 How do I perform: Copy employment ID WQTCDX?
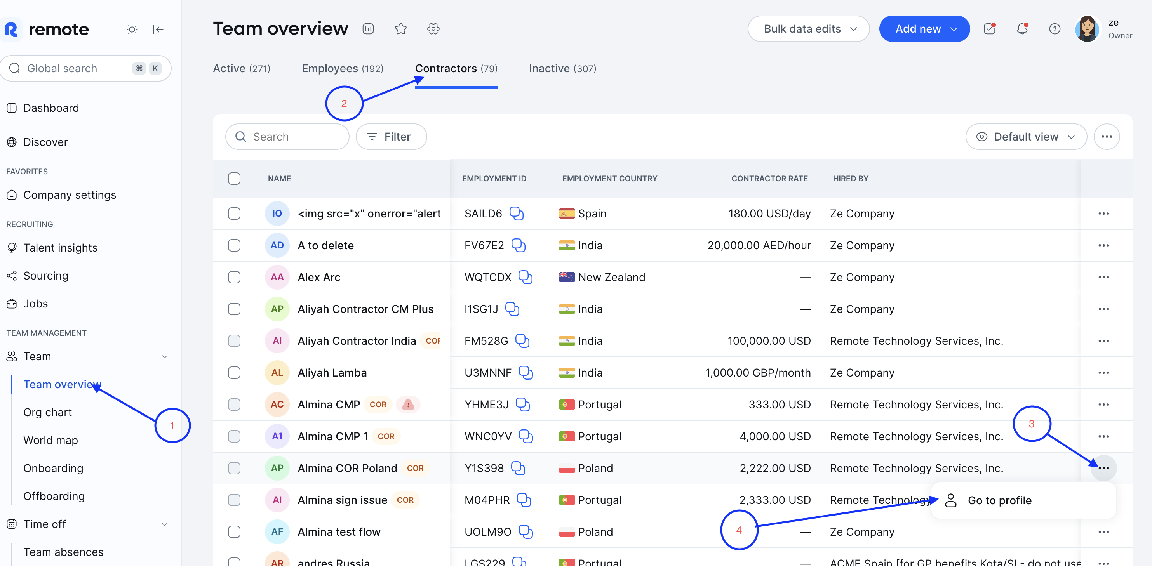coord(526,277)
